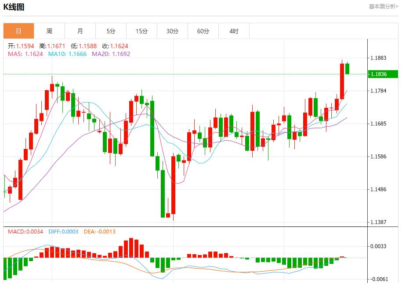Switch to the 月 (monthly) timeframe tab
Viewport: 402px width, 283px height.
(x=80, y=31)
